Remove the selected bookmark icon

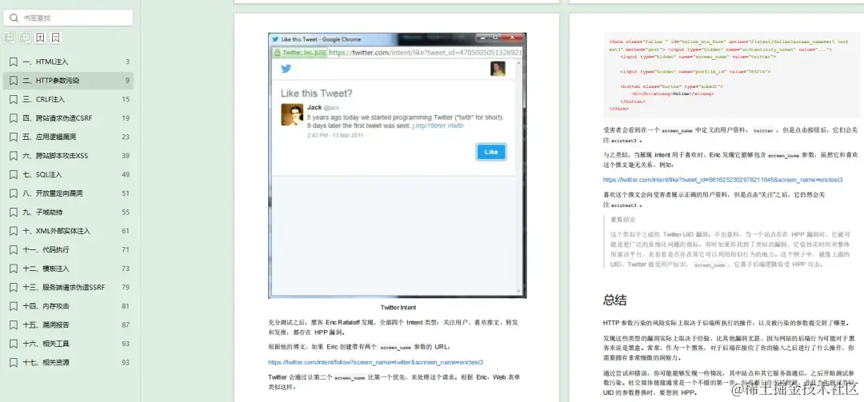click(56, 38)
